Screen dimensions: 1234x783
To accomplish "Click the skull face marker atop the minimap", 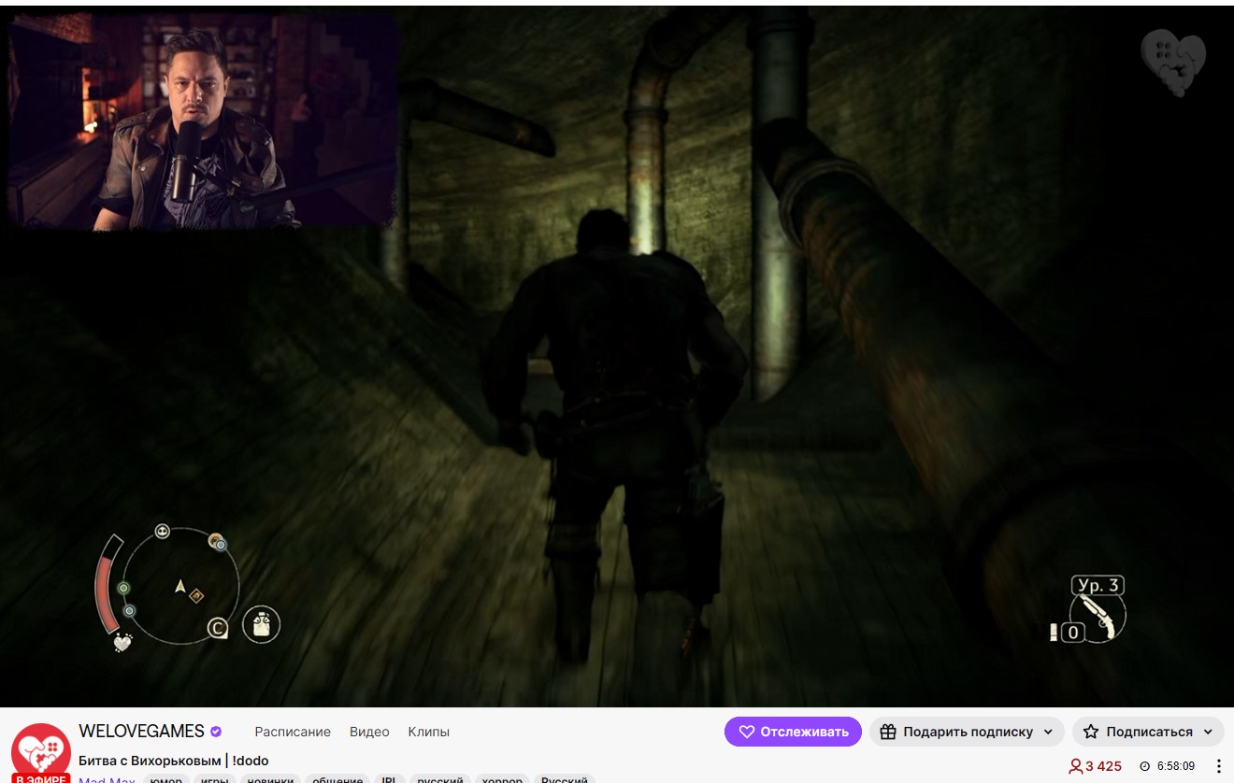I will pos(163,531).
